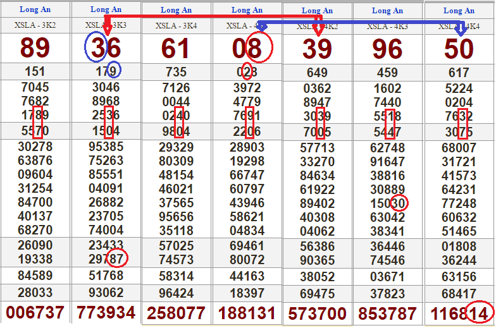496x328 pixels.
Task: Select the red-circled 14 in 116814
Action: [478, 312]
